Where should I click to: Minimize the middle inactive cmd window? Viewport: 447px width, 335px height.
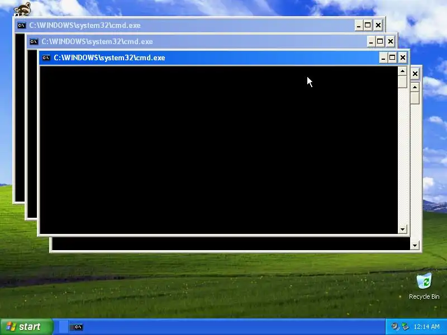point(371,41)
